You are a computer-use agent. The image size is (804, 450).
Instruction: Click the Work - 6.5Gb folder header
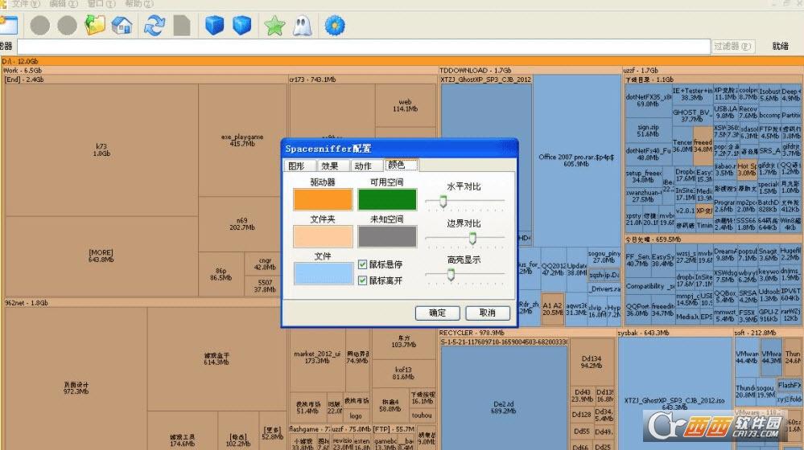coord(219,70)
